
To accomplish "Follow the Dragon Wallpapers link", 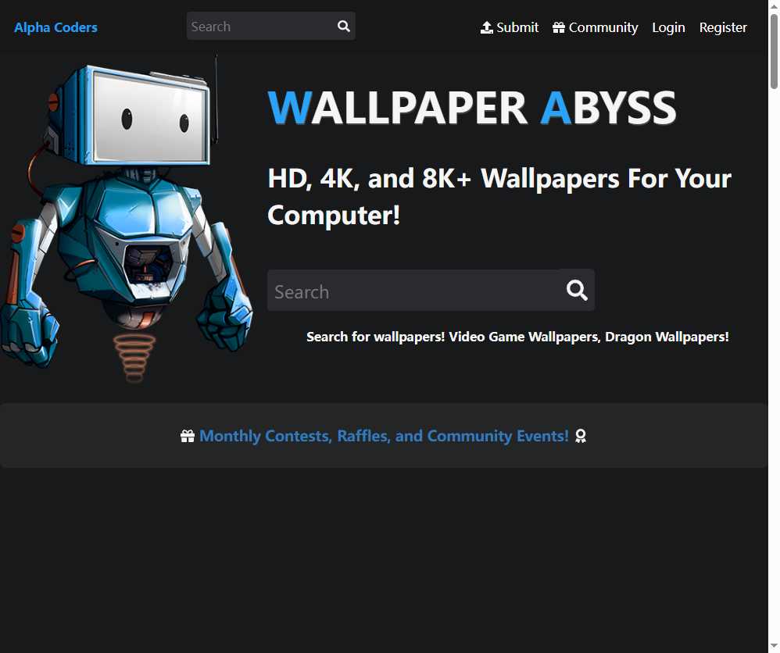I will [664, 337].
